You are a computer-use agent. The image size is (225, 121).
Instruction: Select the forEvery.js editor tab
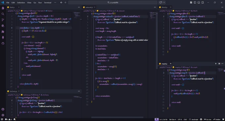coord(13,91)
